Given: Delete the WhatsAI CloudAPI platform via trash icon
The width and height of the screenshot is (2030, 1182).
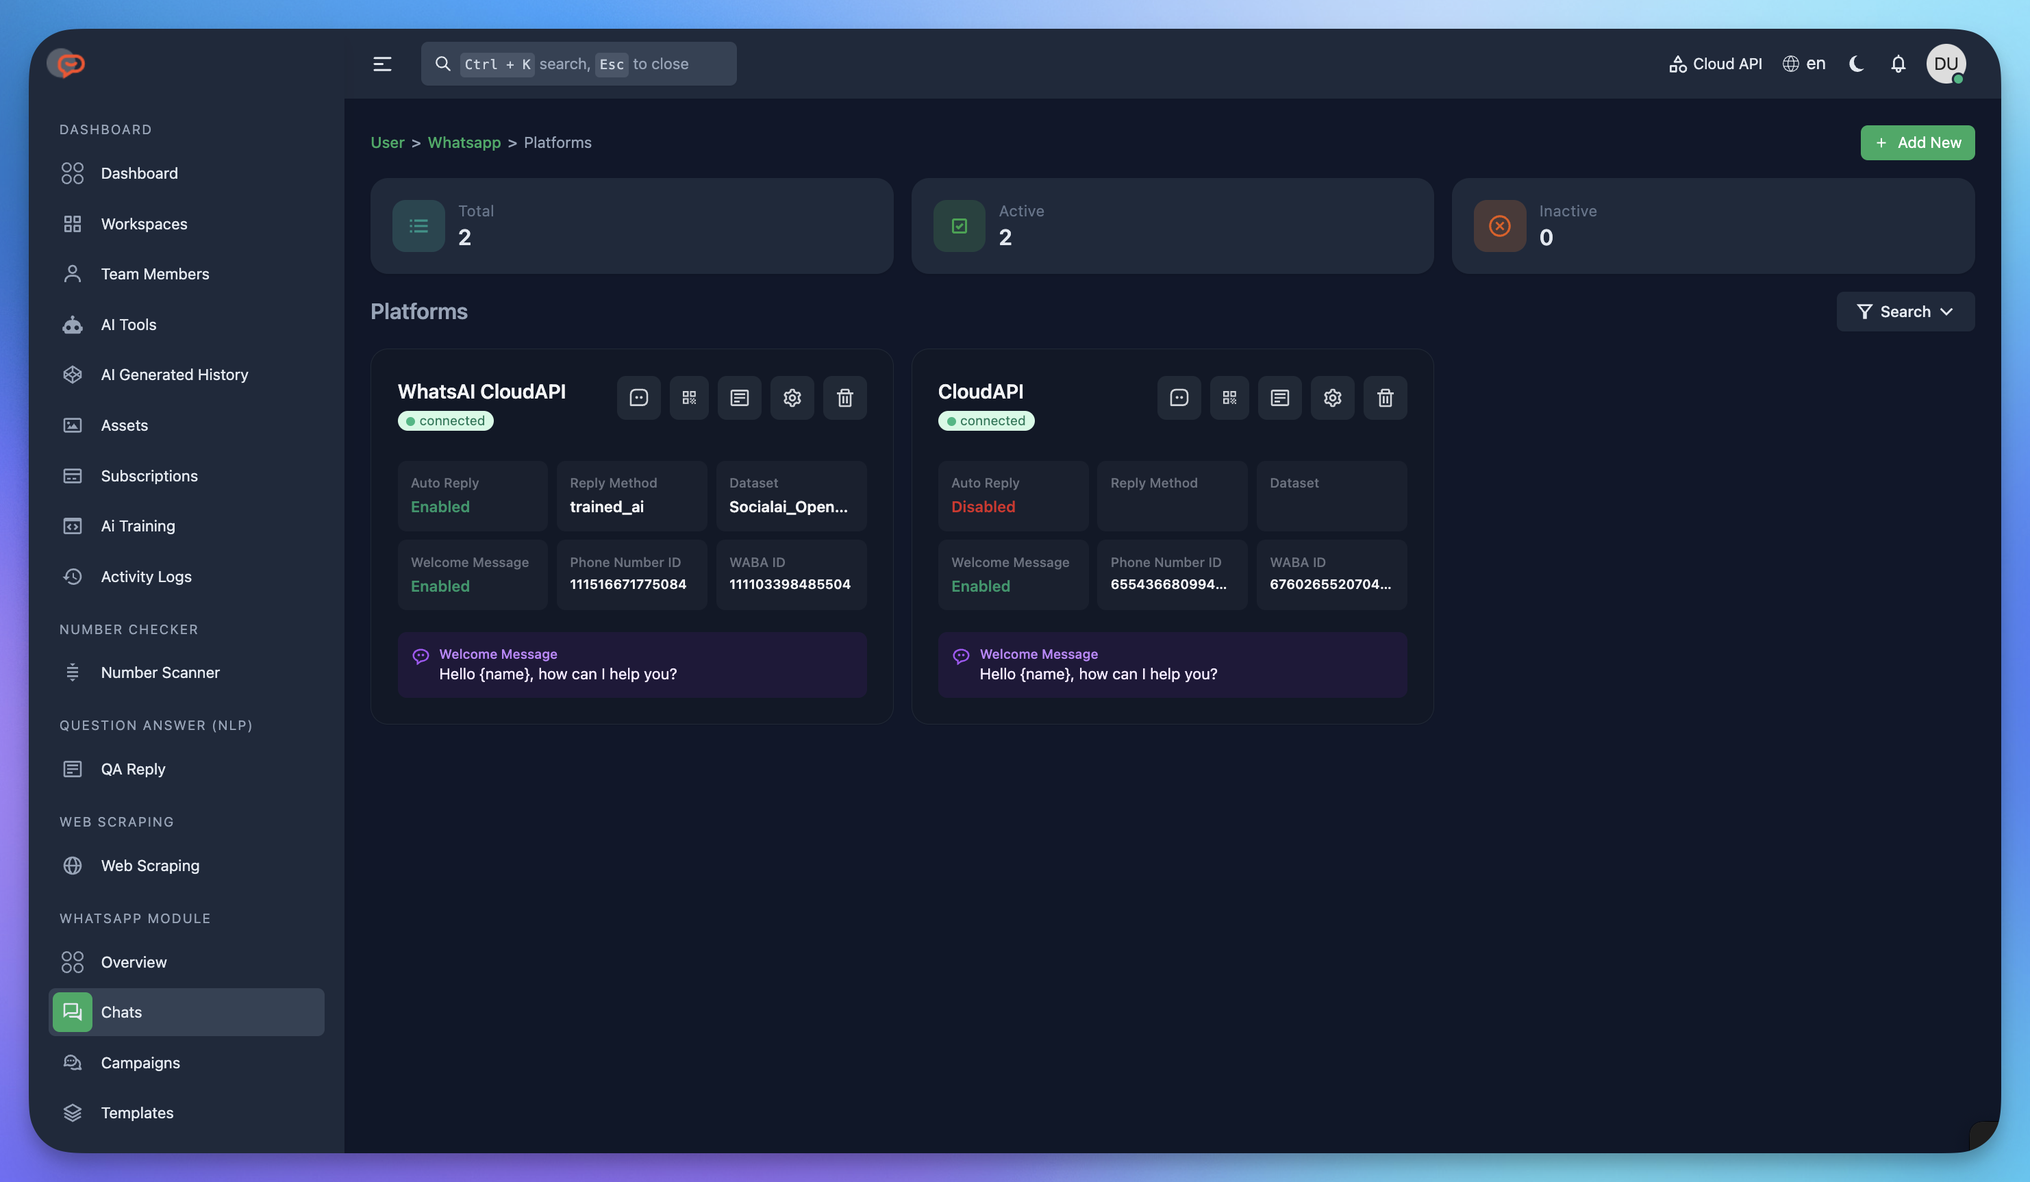Looking at the screenshot, I should point(844,397).
